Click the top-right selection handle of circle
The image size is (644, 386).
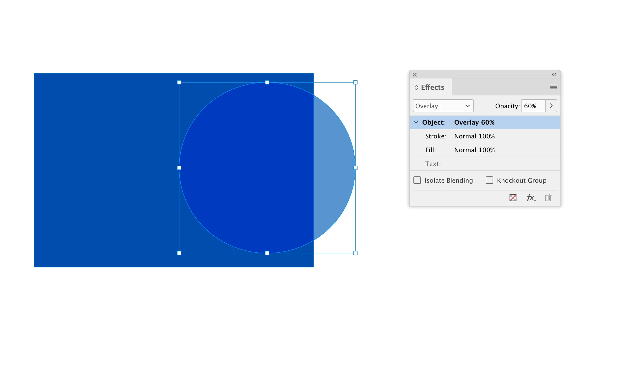355,83
